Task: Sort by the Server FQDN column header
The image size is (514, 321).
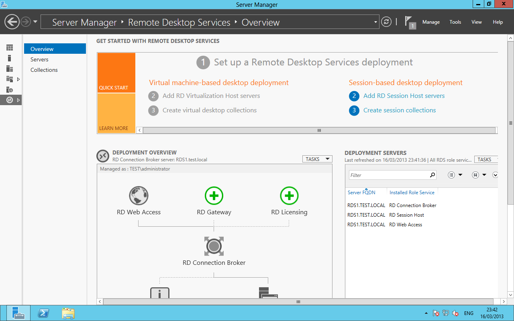Action: (x=361, y=193)
